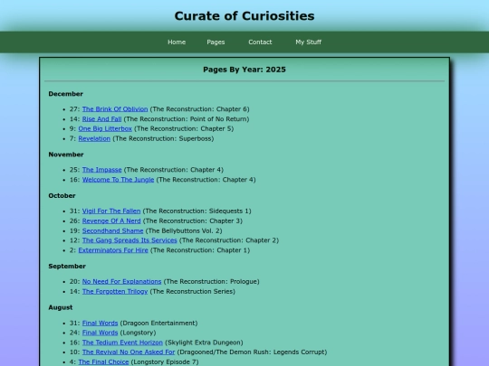This screenshot has height=366, width=489.
Task: Click the text "(The Reconstruction: Chapter 5)"
Action: 184,128
